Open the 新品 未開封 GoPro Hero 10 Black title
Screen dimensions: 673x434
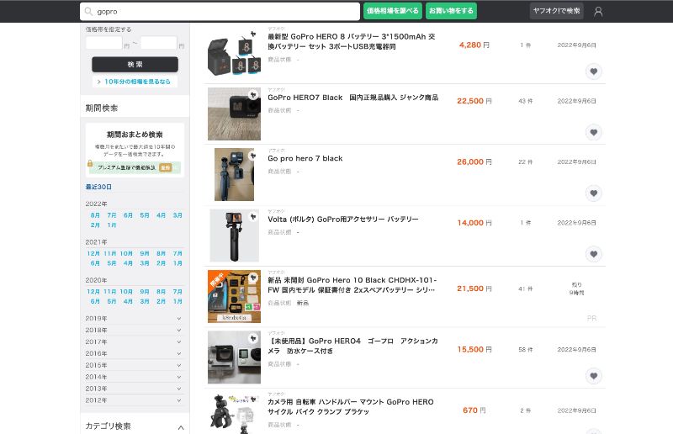pos(352,285)
